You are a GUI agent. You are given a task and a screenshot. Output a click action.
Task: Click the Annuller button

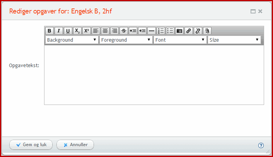pyautogui.click(x=75, y=145)
